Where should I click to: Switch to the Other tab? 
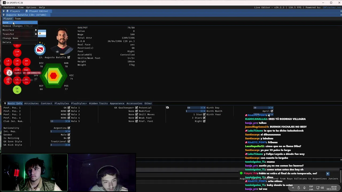[x=148, y=103]
